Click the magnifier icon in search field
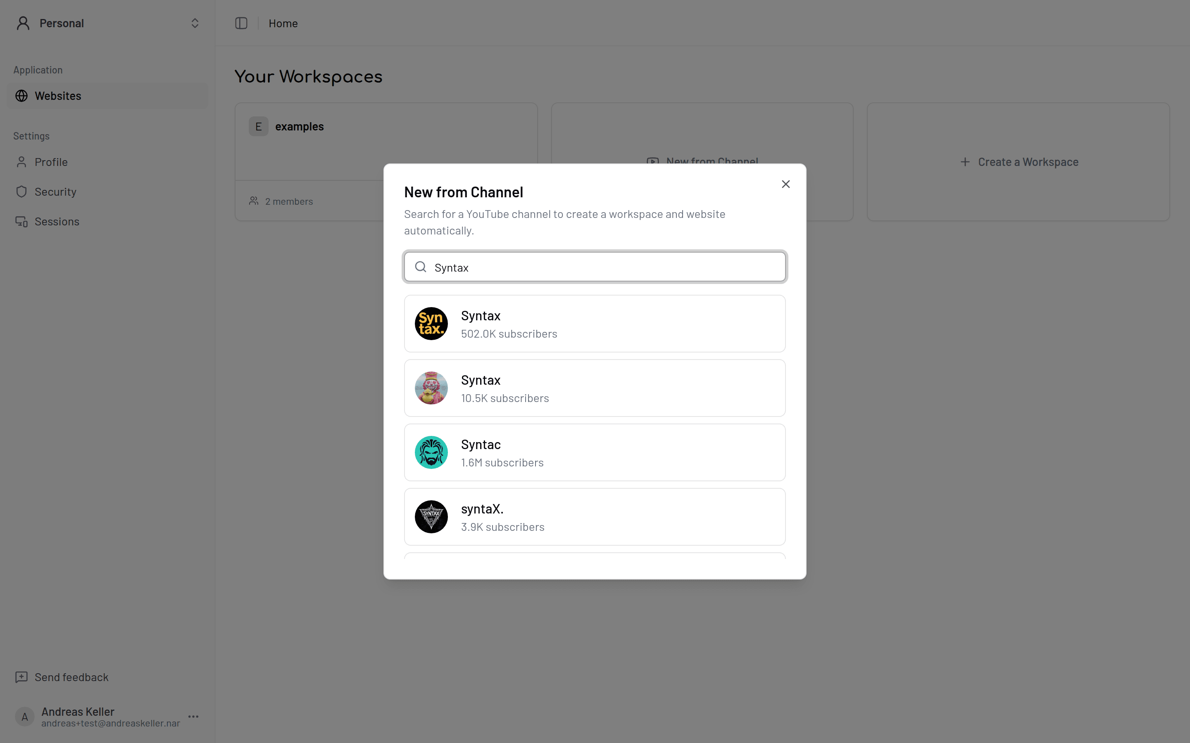The image size is (1190, 743). [421, 267]
